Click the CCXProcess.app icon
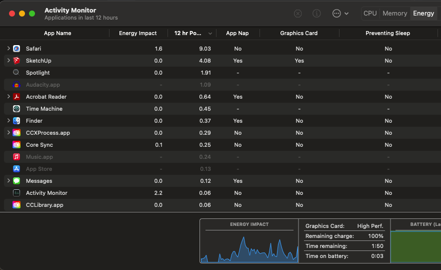The height and width of the screenshot is (270, 441). [x=16, y=133]
